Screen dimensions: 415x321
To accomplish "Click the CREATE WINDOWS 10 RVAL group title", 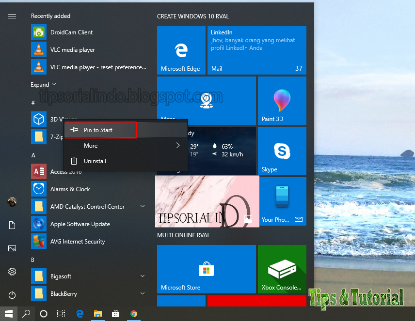I will 193,16.
